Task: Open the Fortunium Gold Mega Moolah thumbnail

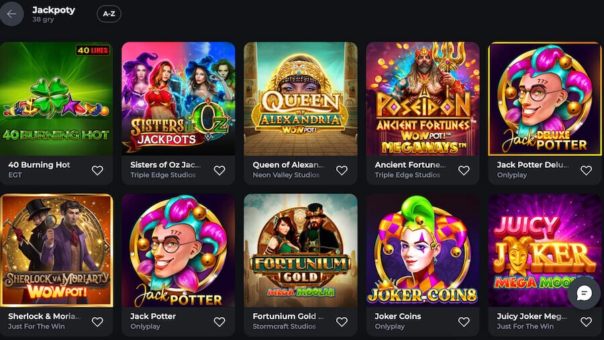Action: (301, 250)
